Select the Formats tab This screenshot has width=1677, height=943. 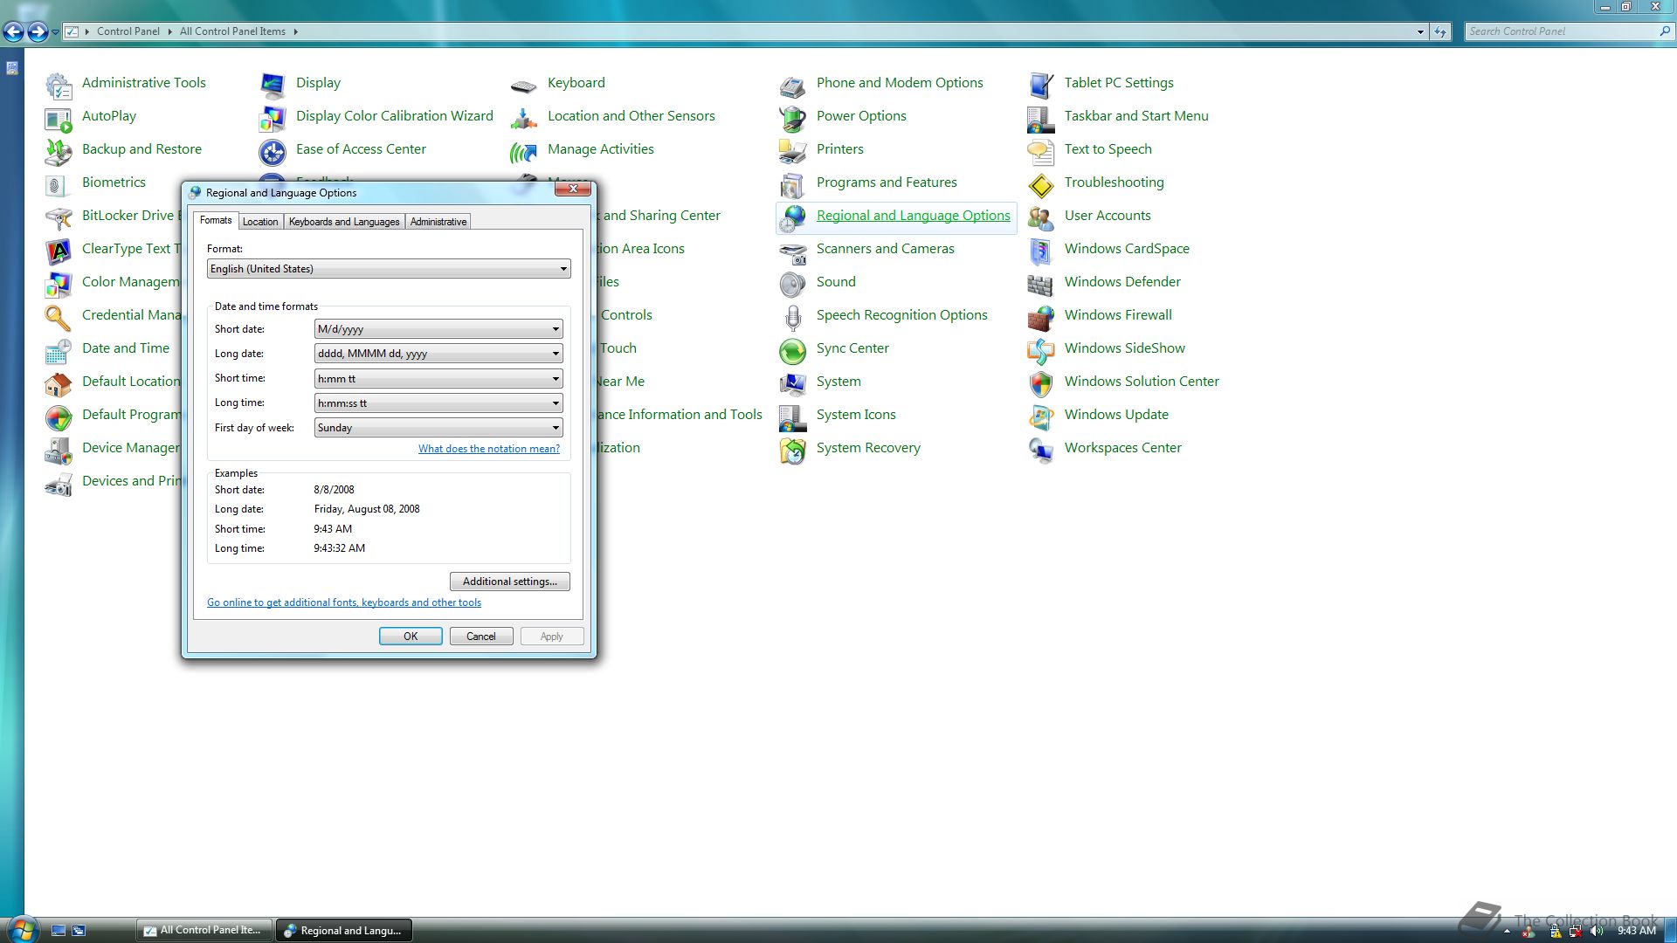click(x=216, y=220)
